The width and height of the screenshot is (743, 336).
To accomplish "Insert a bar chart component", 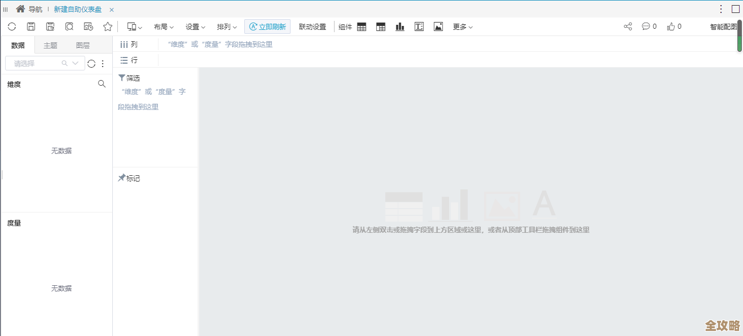I will click(400, 26).
